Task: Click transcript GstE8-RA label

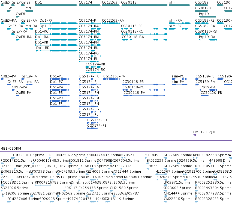Action: click(x=24, y=37)
